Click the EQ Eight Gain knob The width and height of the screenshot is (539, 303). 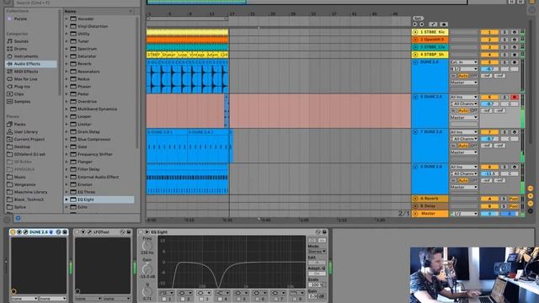click(x=147, y=269)
